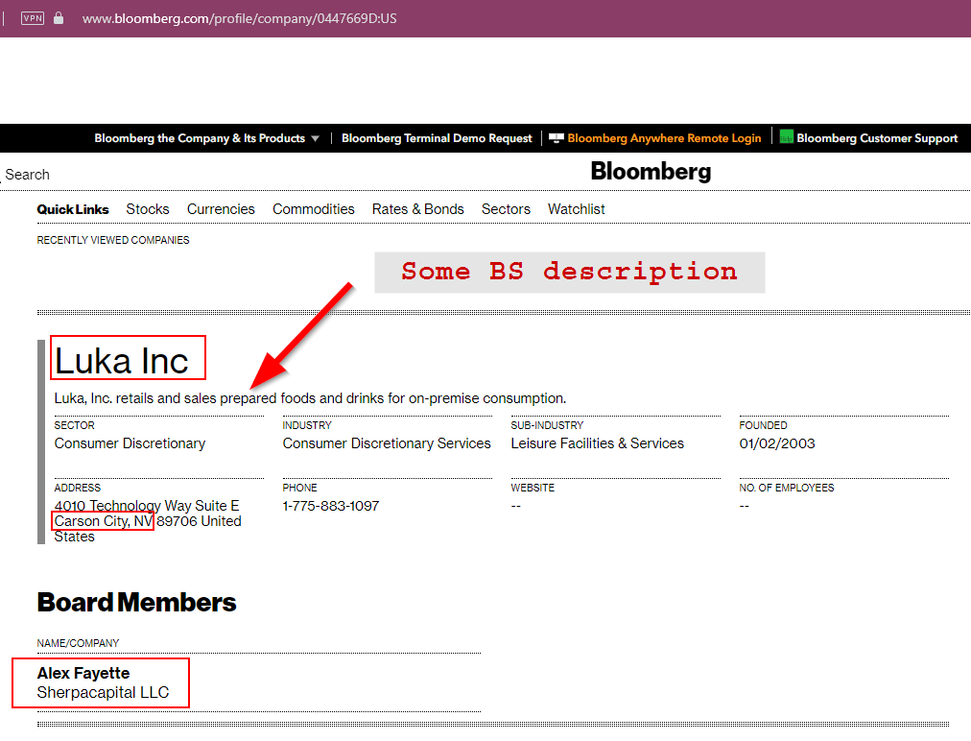The image size is (971, 741).
Task: Click the NAME/COMPANY column header
Action: 78,643
